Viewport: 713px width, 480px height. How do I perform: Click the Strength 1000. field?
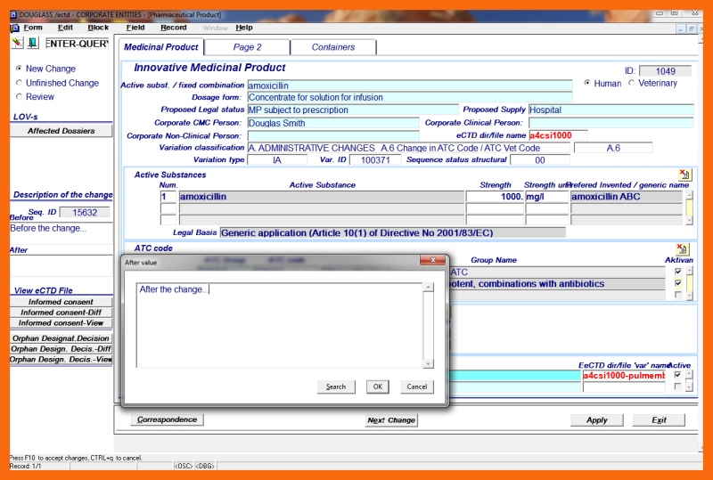tap(495, 197)
